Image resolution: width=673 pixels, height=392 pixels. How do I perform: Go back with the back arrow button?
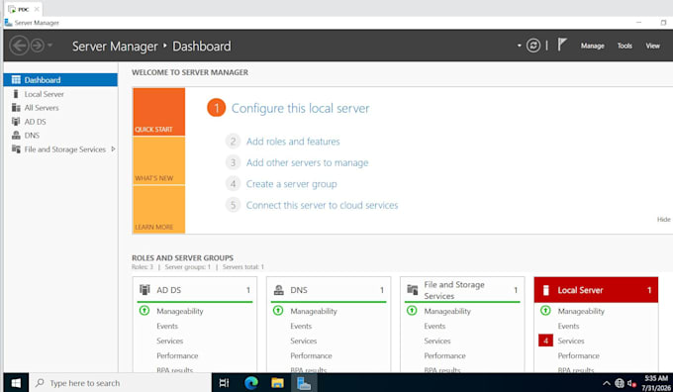[19, 46]
